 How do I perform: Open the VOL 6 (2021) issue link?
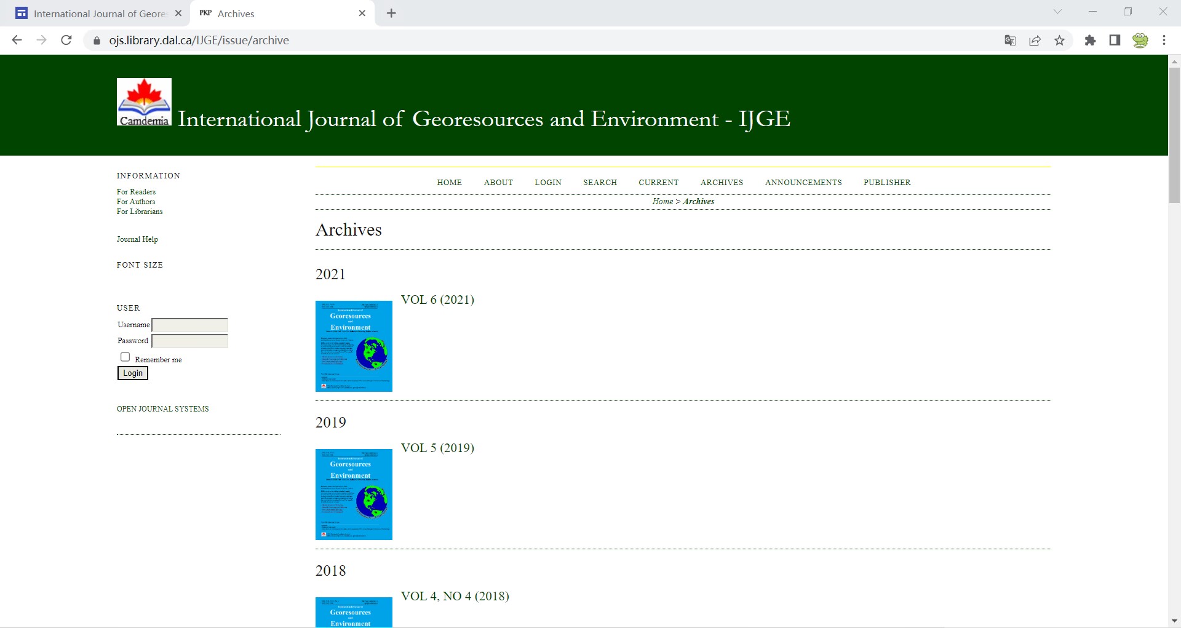click(437, 300)
